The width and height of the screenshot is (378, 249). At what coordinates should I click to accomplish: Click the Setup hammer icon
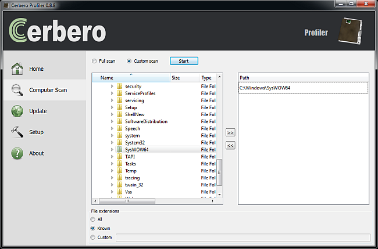coord(17,132)
